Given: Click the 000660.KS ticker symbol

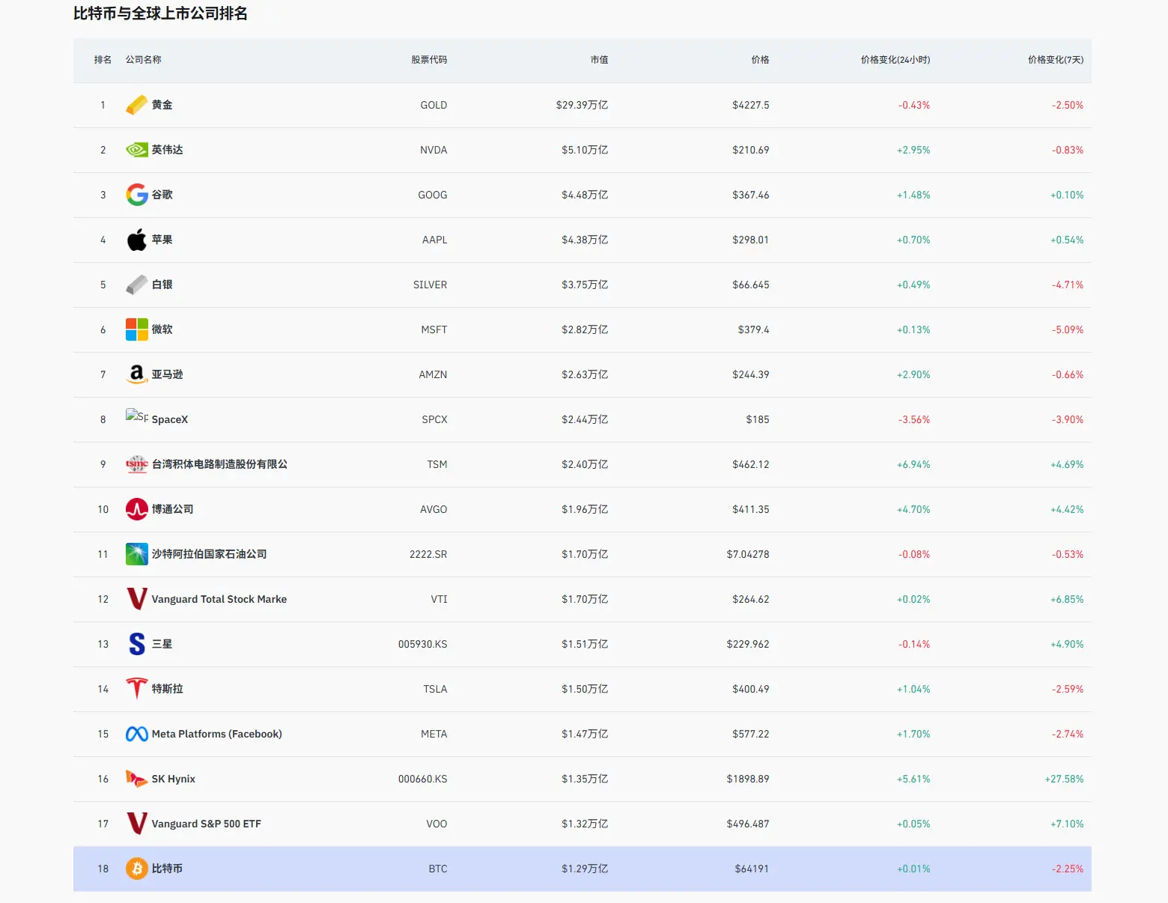Looking at the screenshot, I should tap(423, 779).
